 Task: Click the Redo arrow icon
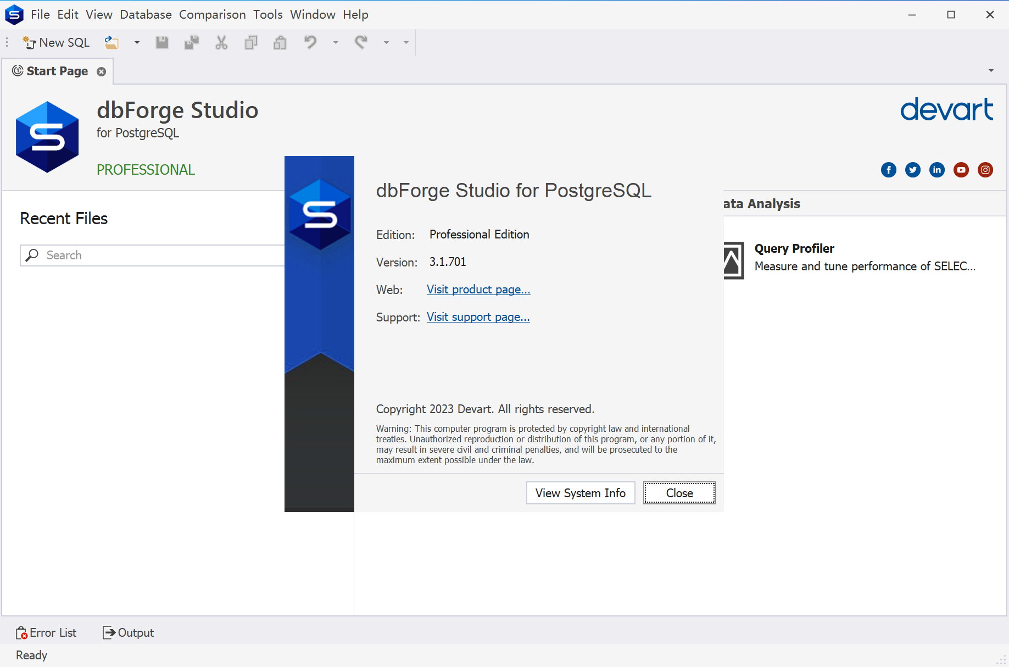(361, 42)
